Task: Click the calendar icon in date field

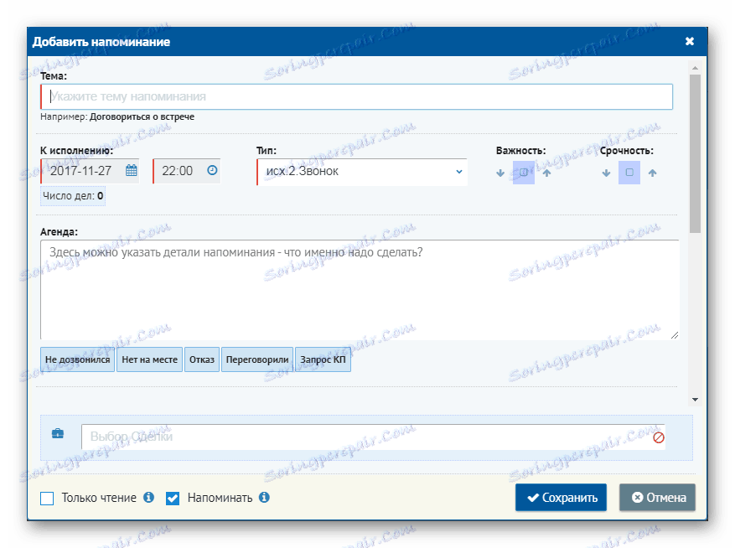Action: pos(132,170)
